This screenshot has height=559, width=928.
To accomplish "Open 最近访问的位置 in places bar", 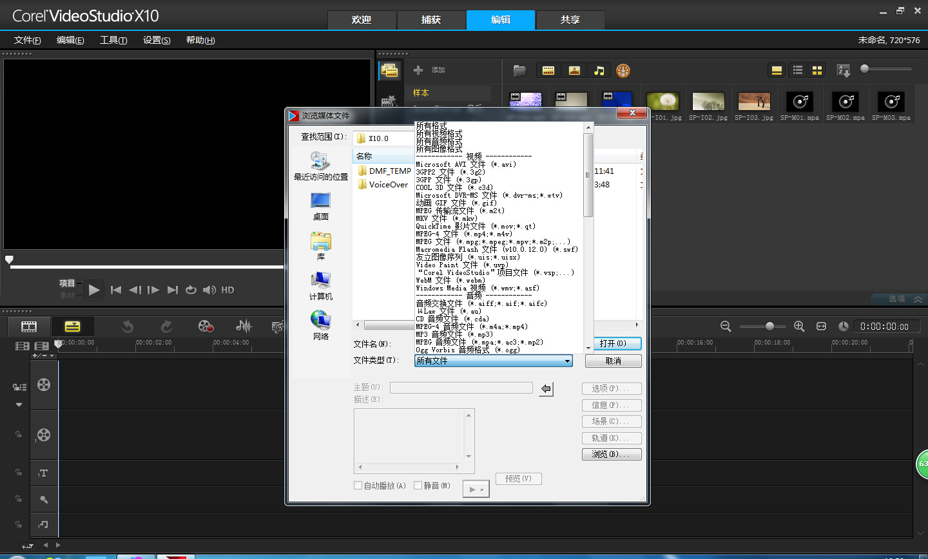I will coord(320,166).
